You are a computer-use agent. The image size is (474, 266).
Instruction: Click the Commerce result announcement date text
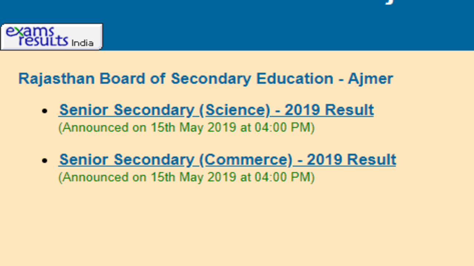click(x=186, y=177)
